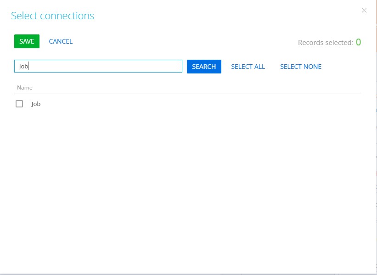Select the Job row by its name

36,104
